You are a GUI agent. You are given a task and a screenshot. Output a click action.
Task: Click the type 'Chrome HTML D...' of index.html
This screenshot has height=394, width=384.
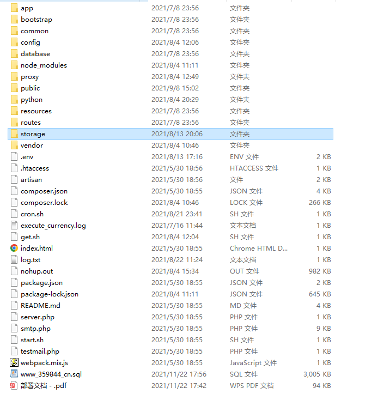pos(259,248)
